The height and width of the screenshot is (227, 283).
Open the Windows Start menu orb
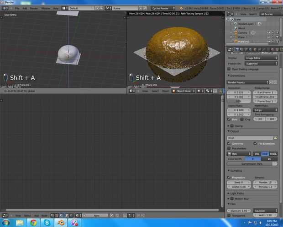coord(6,222)
